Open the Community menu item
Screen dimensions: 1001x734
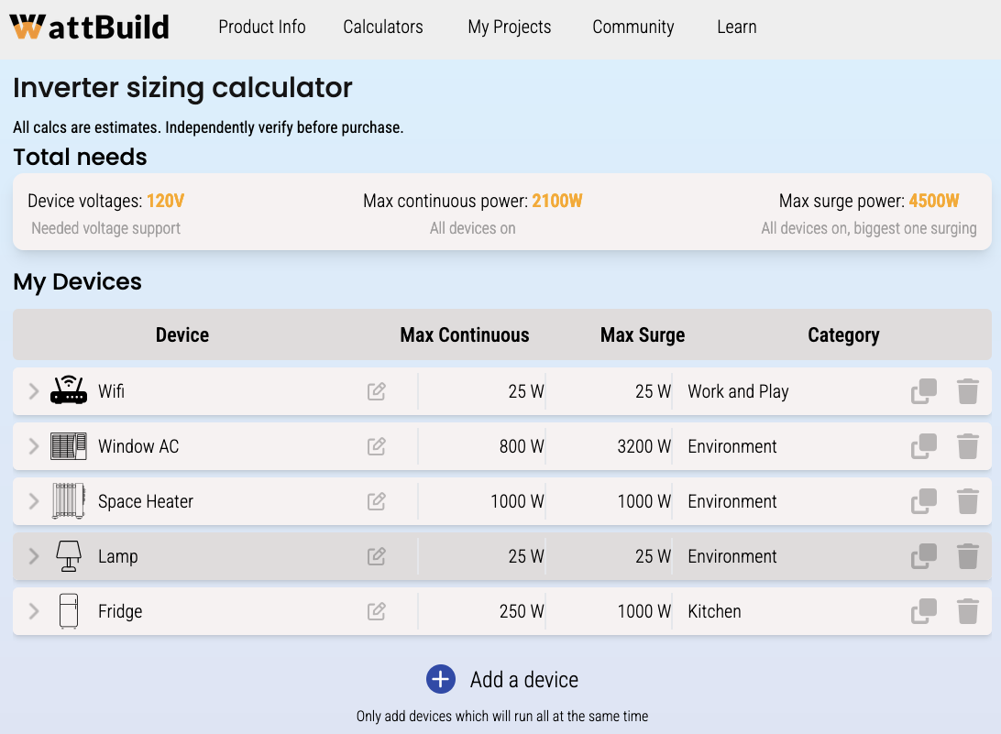(632, 27)
